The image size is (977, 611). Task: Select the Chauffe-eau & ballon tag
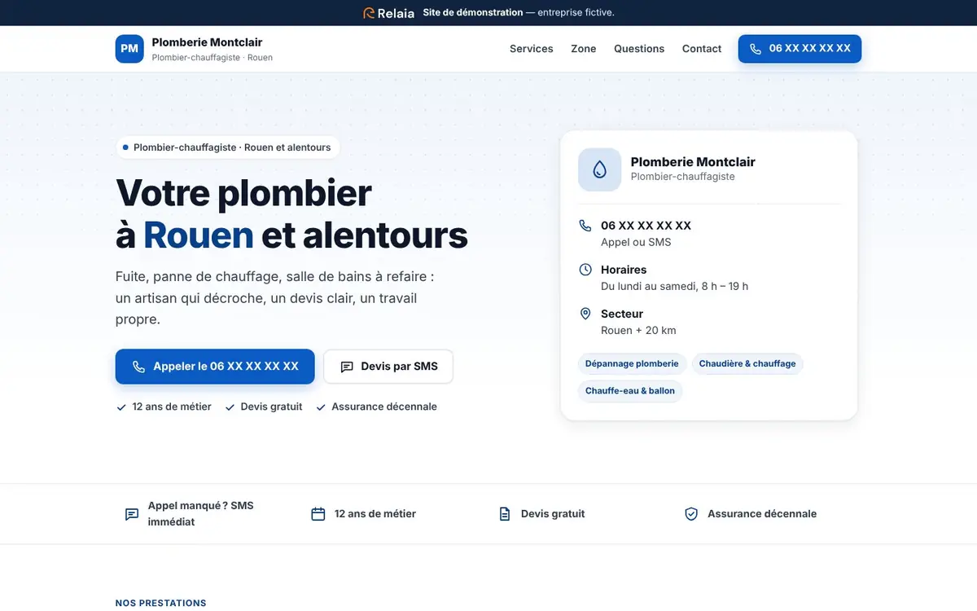tap(630, 390)
